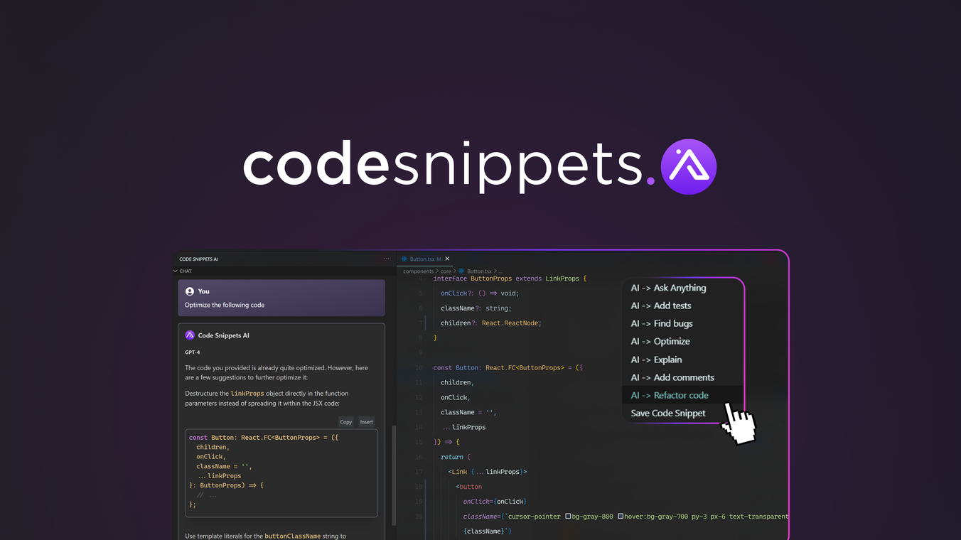961x540 pixels.
Task: Open the Code Snippets AI panel more actions
Action: [x=386, y=259]
